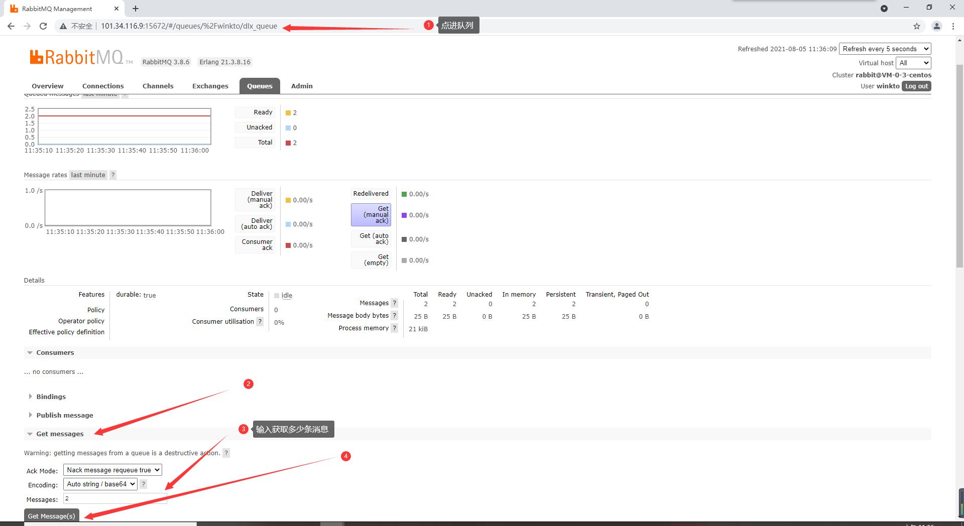Go to the Overview tab
Screen dimensions: 964x526
(48, 86)
